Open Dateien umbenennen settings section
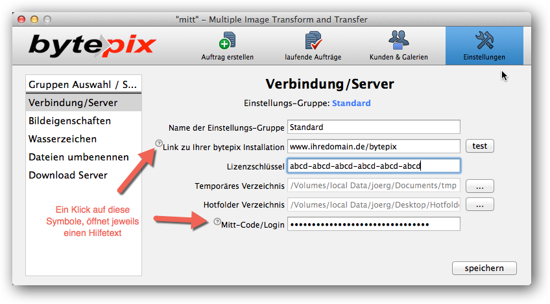Image resolution: width=550 pixels, height=304 pixels. (84, 157)
